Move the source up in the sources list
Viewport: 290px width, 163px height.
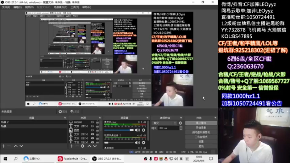[x=89, y=146]
